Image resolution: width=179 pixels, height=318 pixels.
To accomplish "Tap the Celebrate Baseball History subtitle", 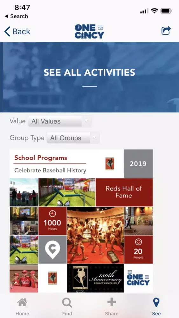I will 50,170.
